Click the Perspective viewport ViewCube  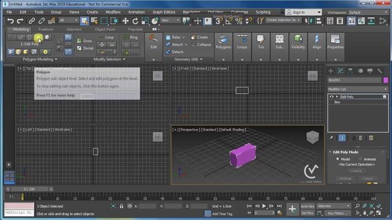(312, 137)
